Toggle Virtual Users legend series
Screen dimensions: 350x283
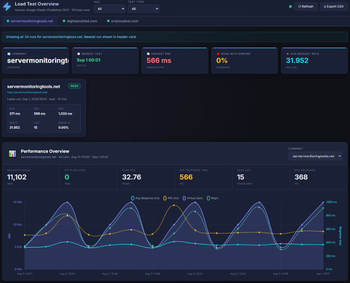pyautogui.click(x=193, y=198)
